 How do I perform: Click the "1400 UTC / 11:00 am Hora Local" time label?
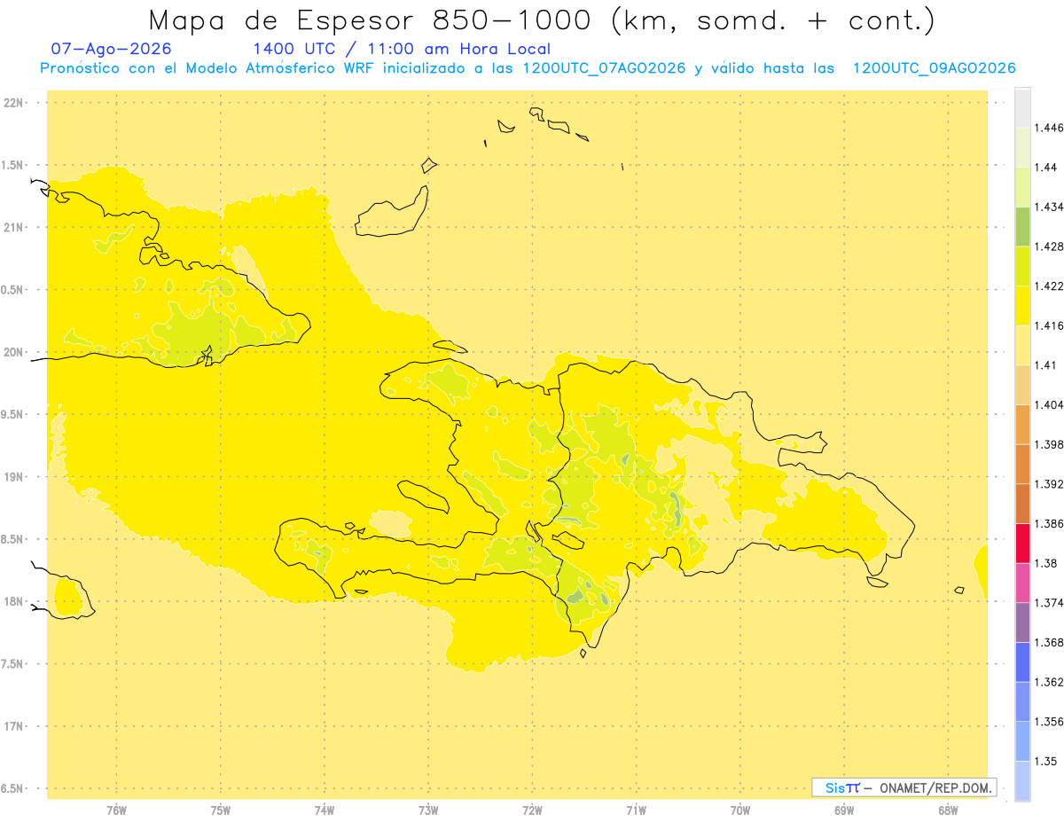click(402, 50)
